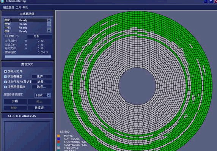
Task: Click the orange MOVING legend icon
Action: pyautogui.click(x=58, y=136)
